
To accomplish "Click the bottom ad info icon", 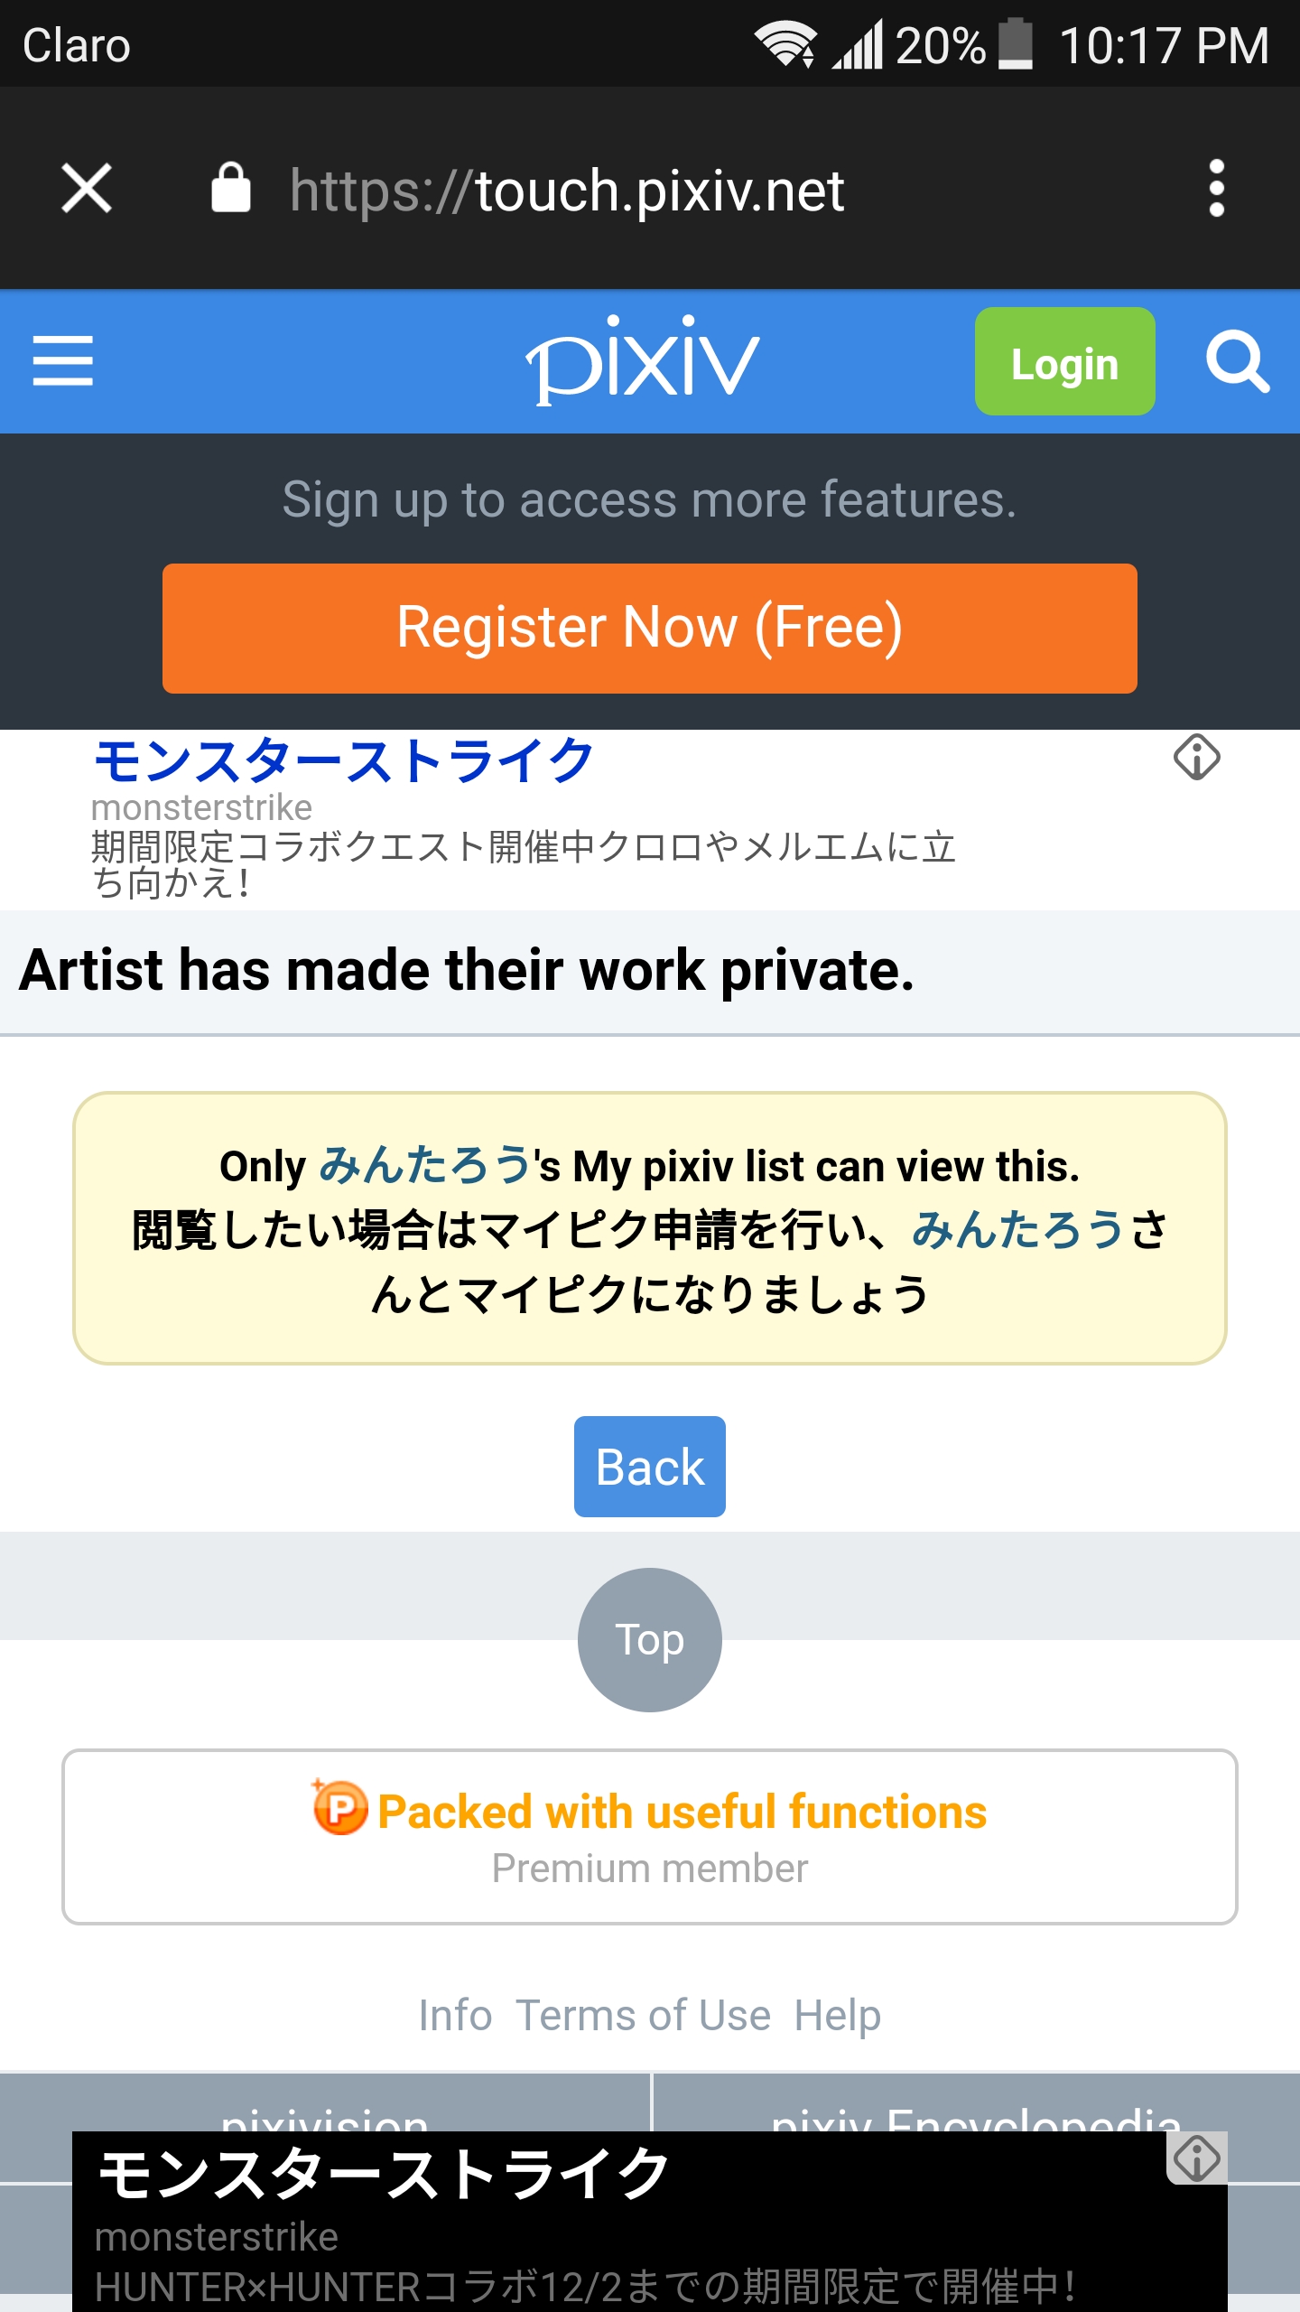I will point(1196,2158).
